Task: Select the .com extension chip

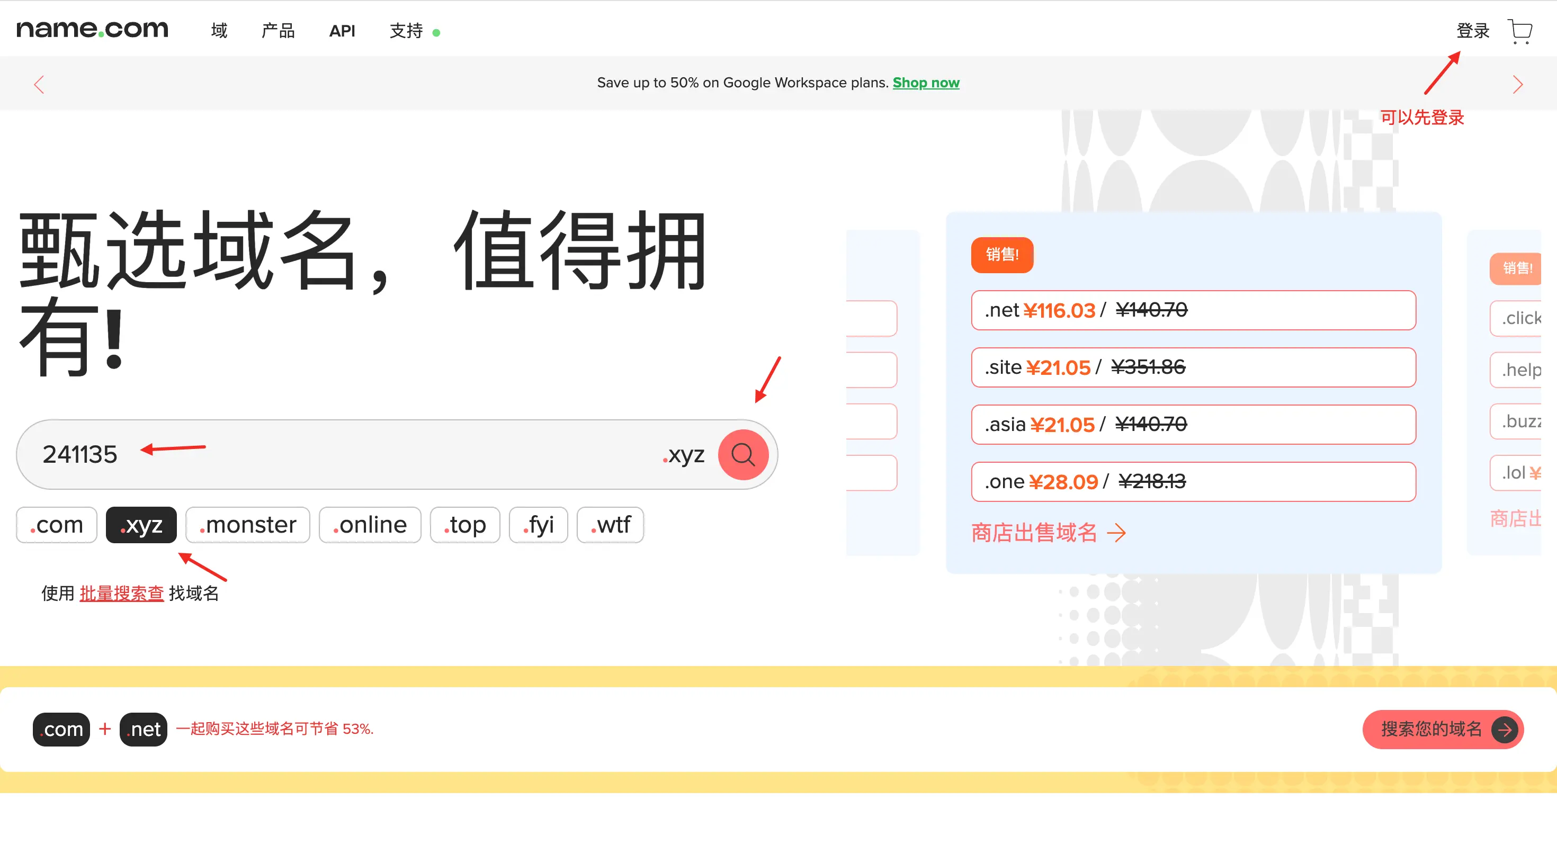Action: point(57,525)
